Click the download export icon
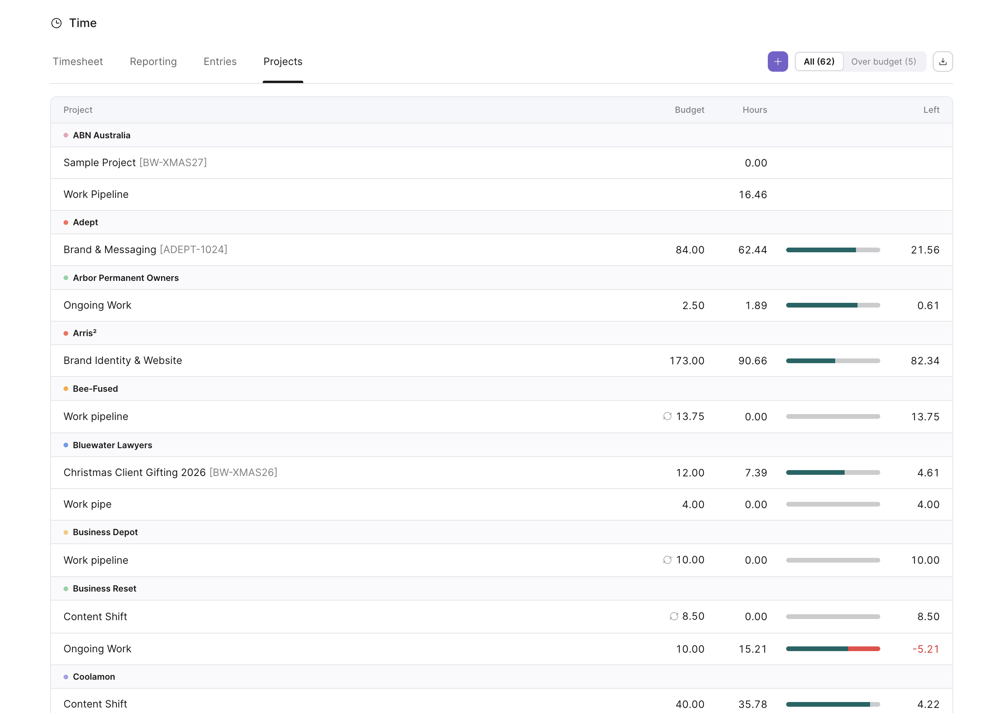The height and width of the screenshot is (713, 990). pyautogui.click(x=943, y=62)
